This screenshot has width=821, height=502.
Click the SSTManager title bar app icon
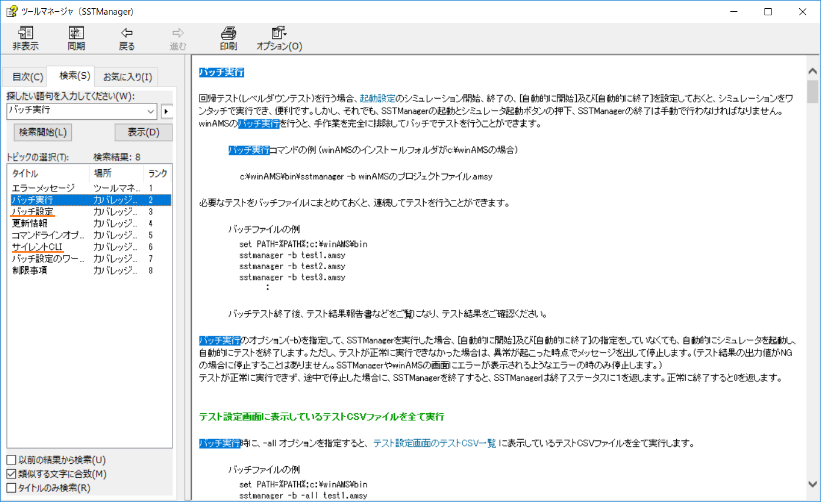point(11,11)
